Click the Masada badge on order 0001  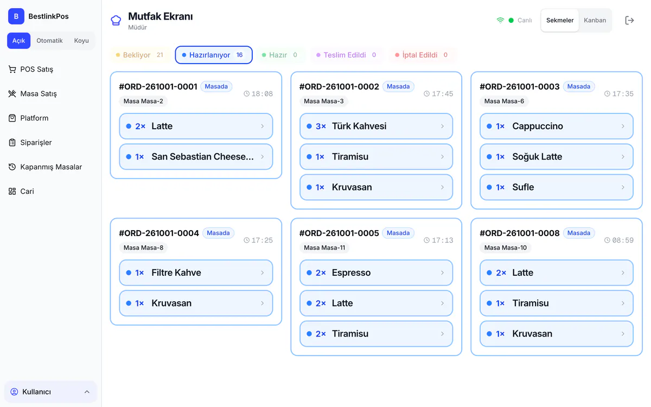point(216,86)
